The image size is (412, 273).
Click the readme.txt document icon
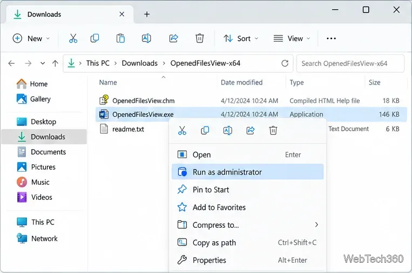[104, 129]
